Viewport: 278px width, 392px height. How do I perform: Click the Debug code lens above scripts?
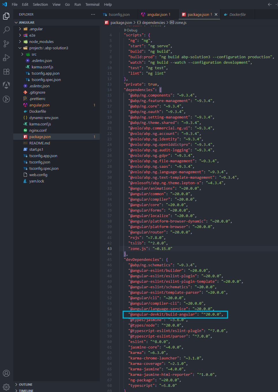pyautogui.click(x=132, y=30)
